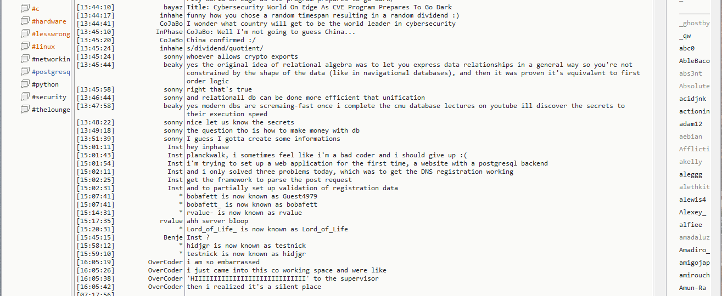Click the #python channel icon
The width and height of the screenshot is (722, 296).
[25, 84]
